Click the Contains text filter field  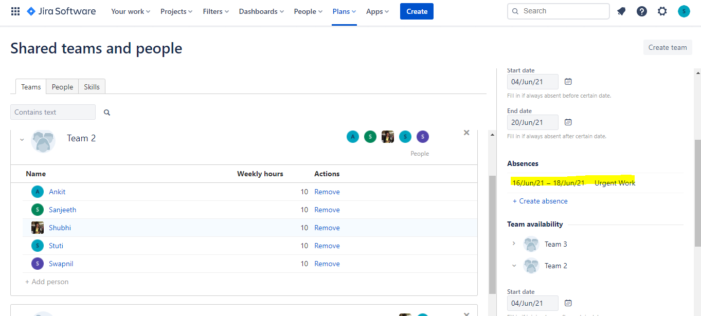[53, 112]
